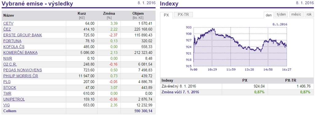Open the ČEZ stock link
The image size is (315, 115).
click(x=7, y=29)
